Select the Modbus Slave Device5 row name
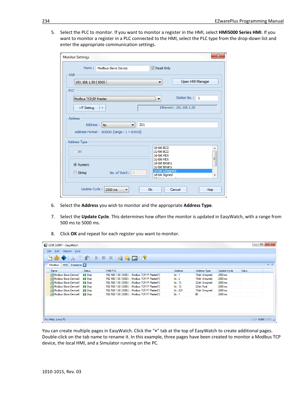 click(67, 290)
